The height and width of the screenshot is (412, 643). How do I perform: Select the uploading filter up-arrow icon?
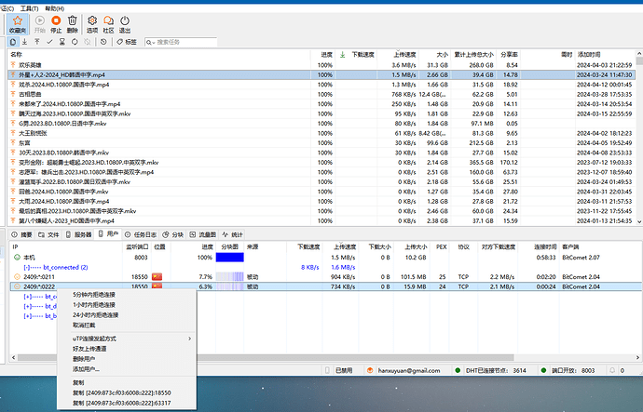click(37, 42)
